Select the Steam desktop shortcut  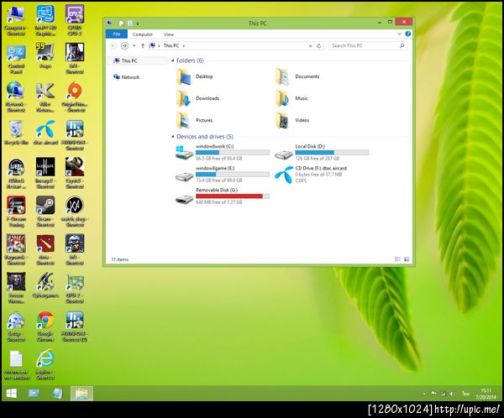(45, 212)
